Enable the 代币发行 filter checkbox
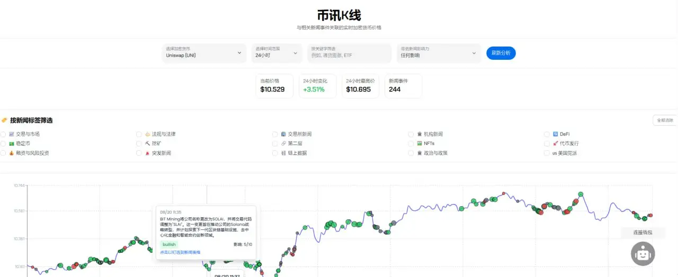The image size is (678, 277). pos(547,144)
